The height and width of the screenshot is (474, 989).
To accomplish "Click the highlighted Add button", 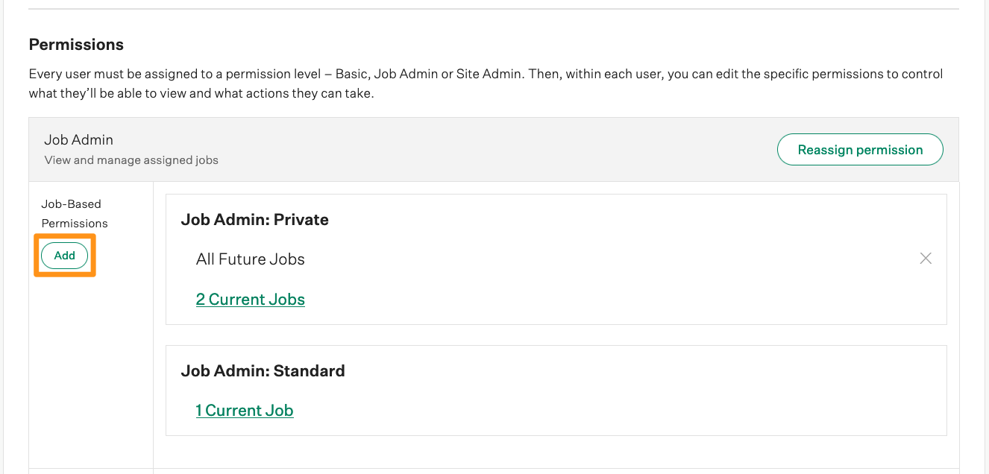I will [64, 255].
